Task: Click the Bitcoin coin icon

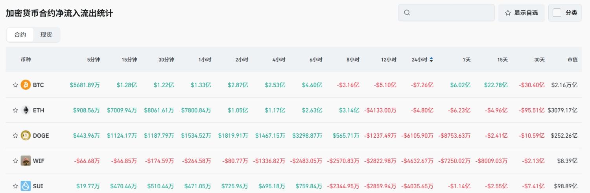Action: point(26,85)
